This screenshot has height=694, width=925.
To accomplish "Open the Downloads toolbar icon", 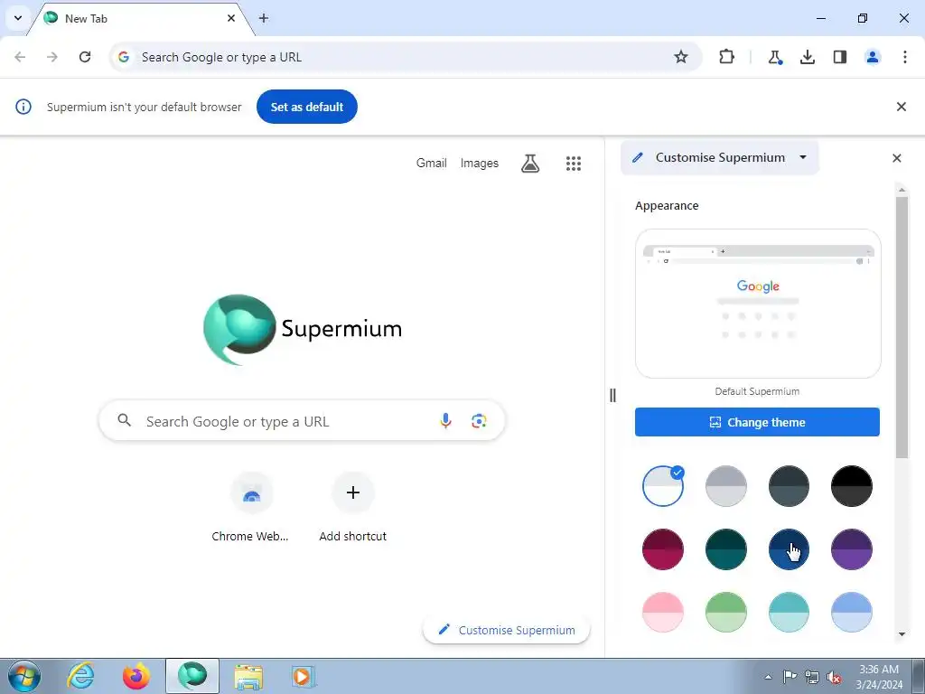I will tap(808, 57).
